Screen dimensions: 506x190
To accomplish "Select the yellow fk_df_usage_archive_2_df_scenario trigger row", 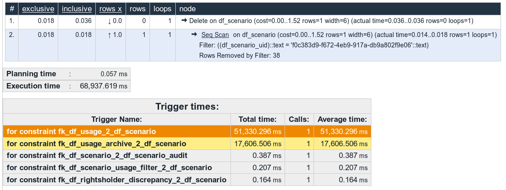I will tap(187, 144).
